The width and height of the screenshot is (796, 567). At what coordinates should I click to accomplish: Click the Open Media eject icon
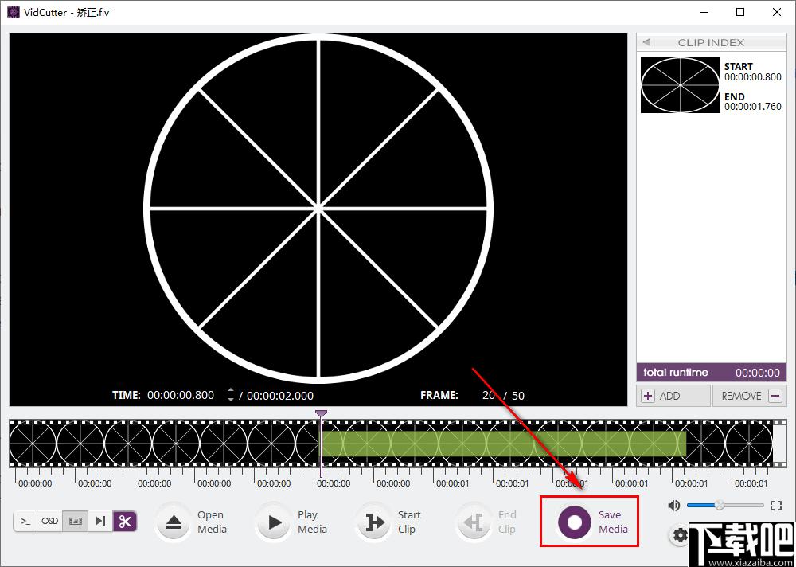pos(174,522)
